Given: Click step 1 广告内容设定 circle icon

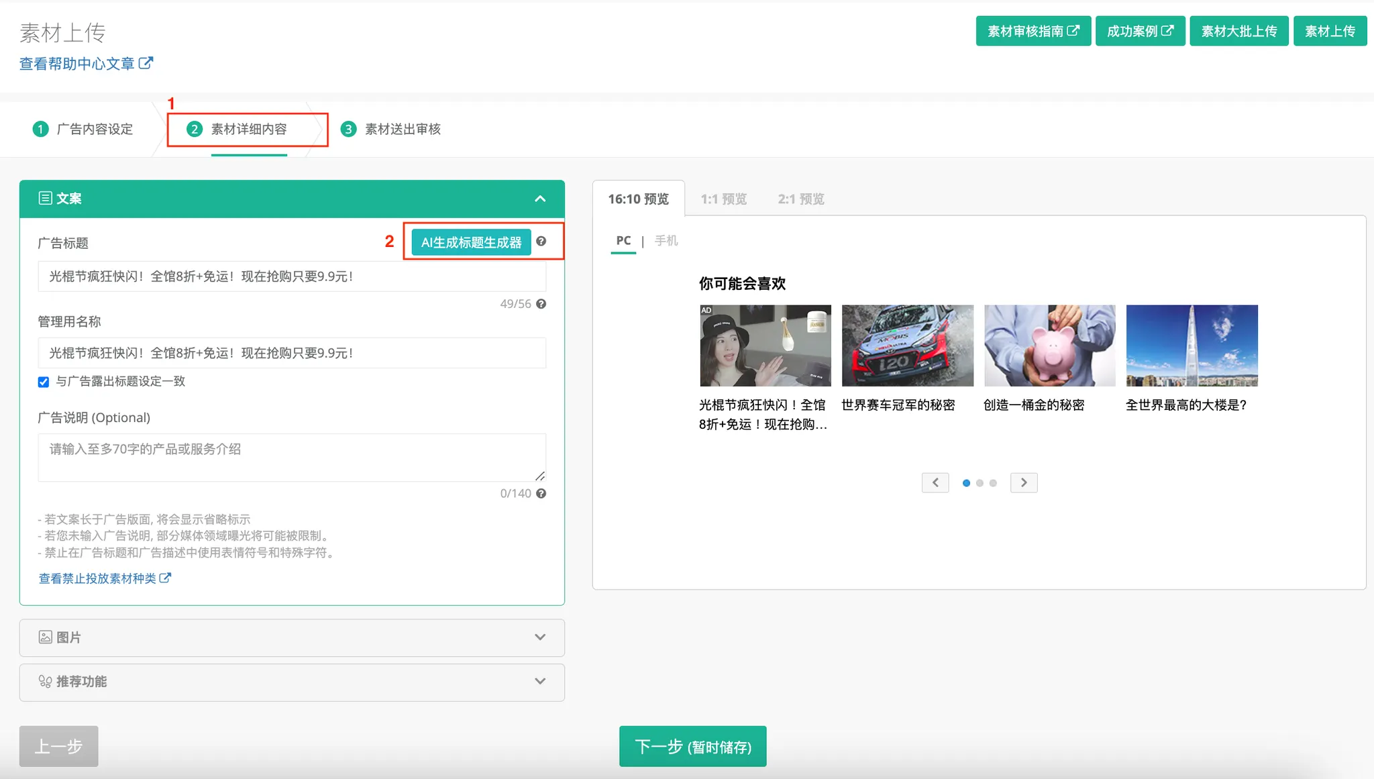Looking at the screenshot, I should pyautogui.click(x=40, y=129).
